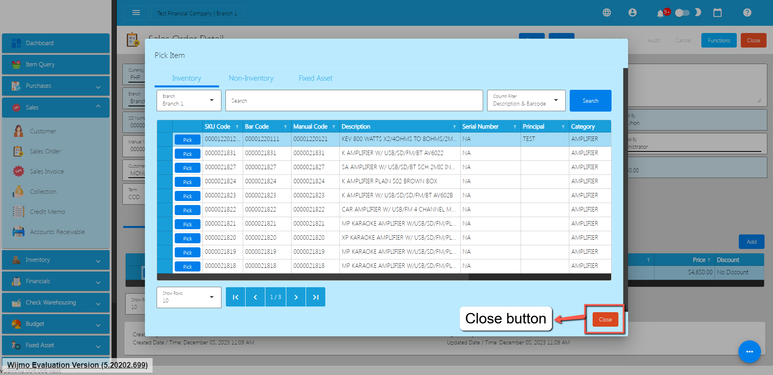
Task: Open the Column Filter dropdown
Action: point(526,101)
